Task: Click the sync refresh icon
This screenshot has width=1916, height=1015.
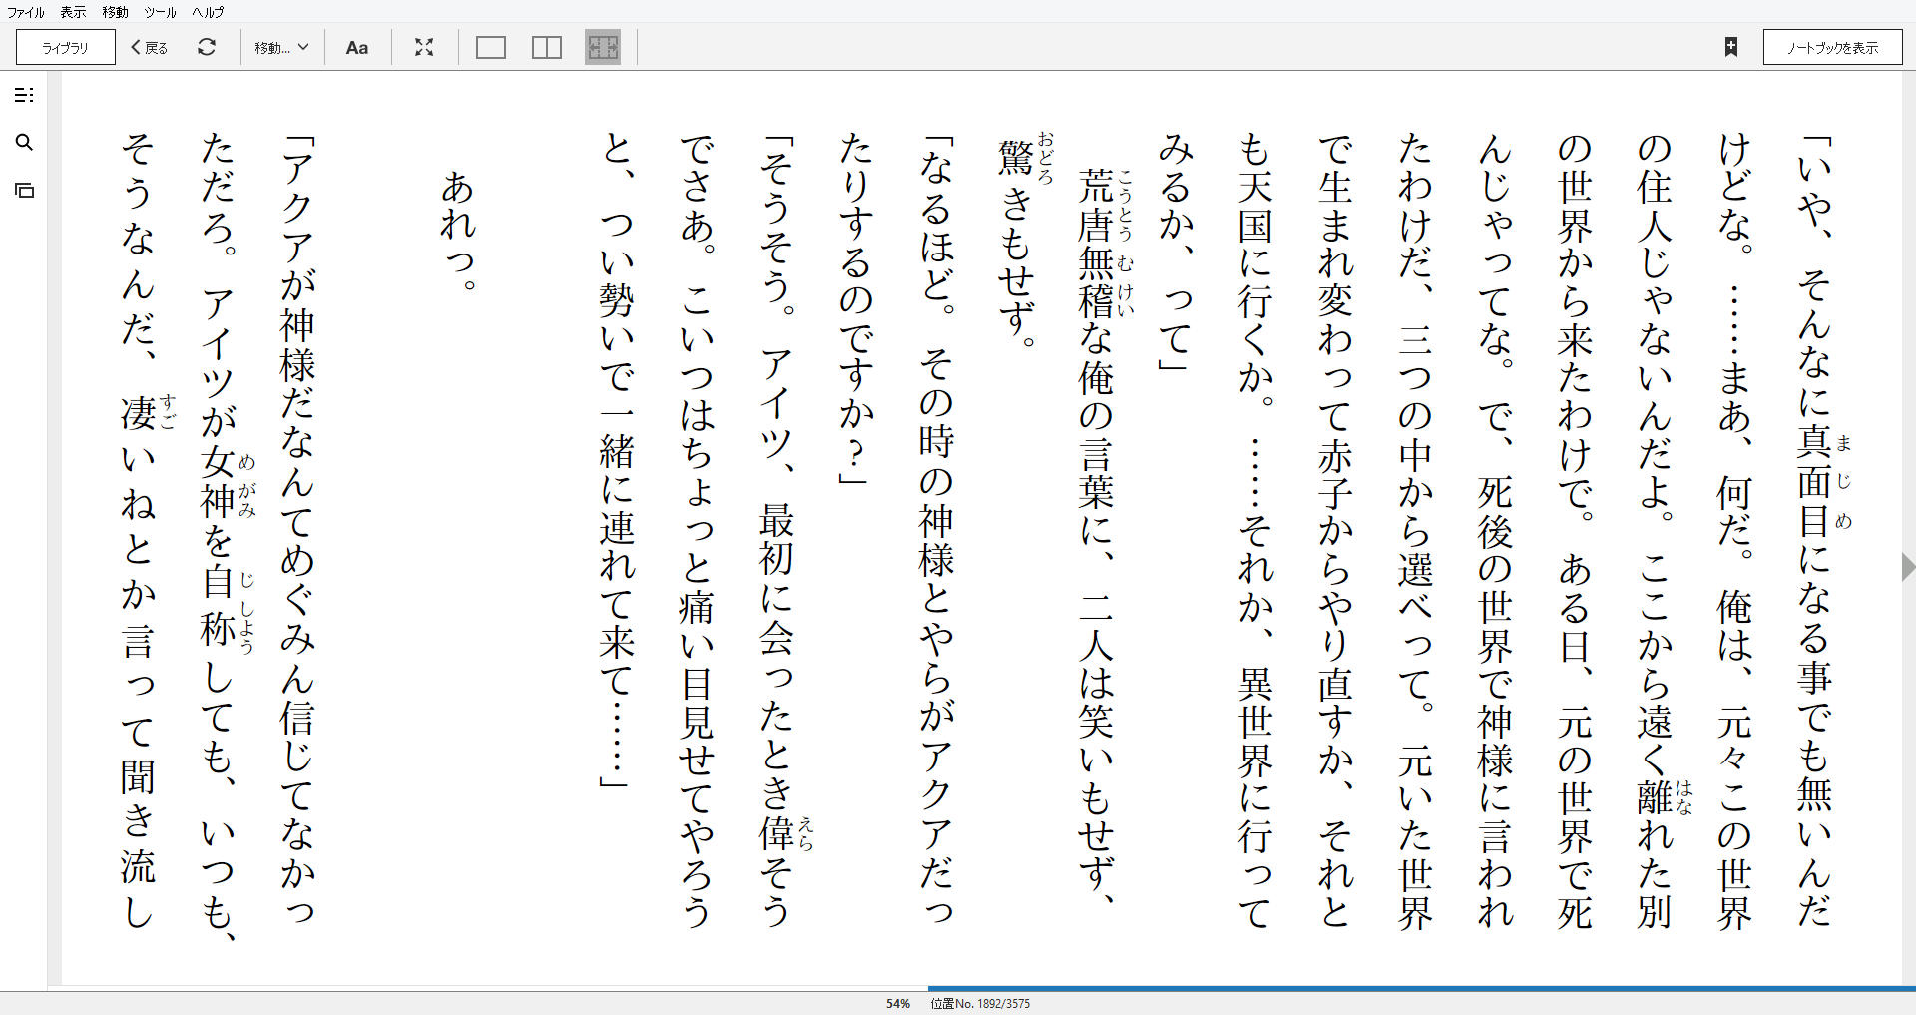Action: pos(207,47)
